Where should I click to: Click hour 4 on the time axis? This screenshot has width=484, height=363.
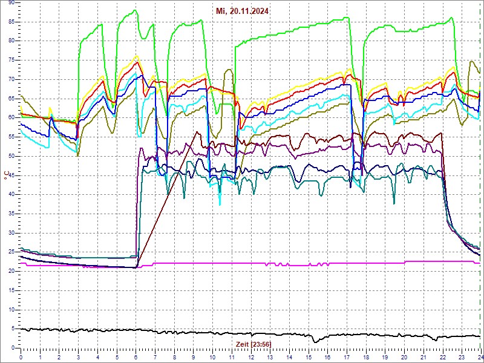tap(97, 357)
